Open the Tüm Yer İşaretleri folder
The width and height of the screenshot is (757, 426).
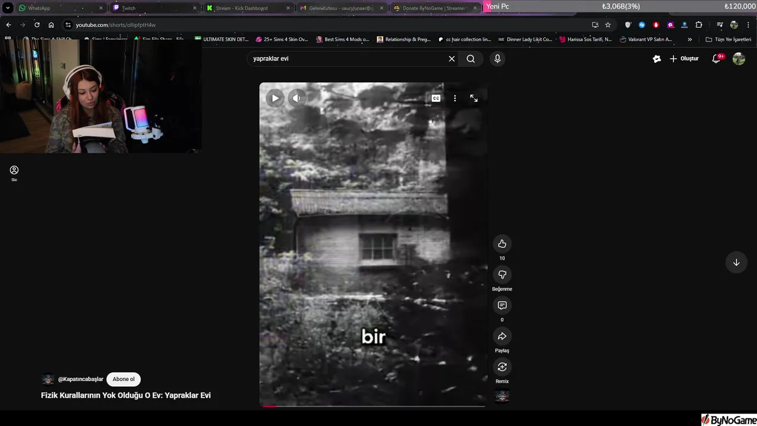coord(729,40)
